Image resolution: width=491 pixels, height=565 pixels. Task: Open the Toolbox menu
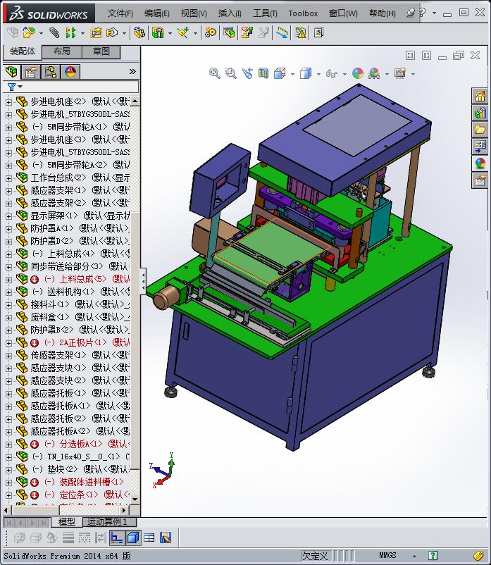click(303, 13)
